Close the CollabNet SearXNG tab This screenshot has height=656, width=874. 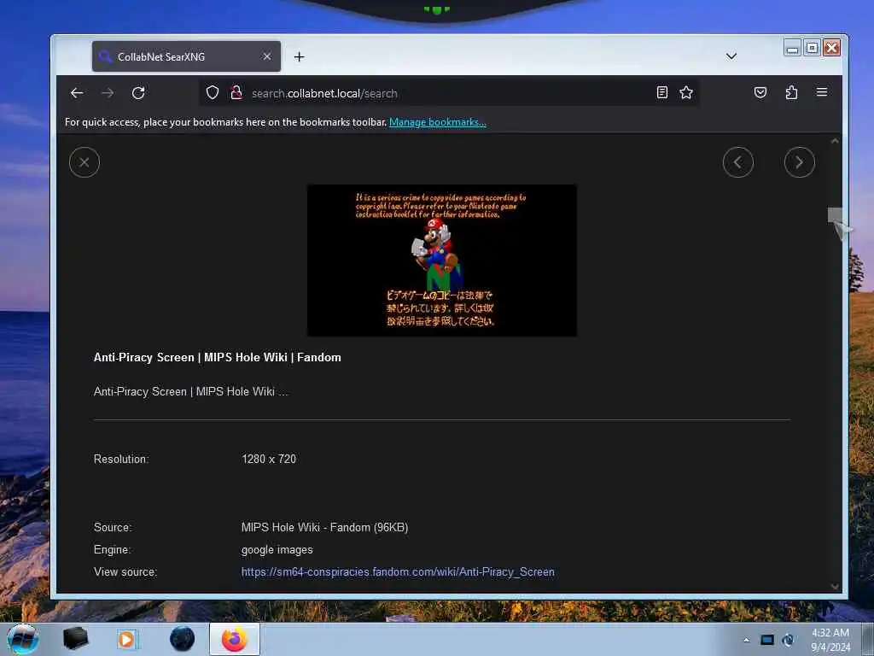pos(267,56)
